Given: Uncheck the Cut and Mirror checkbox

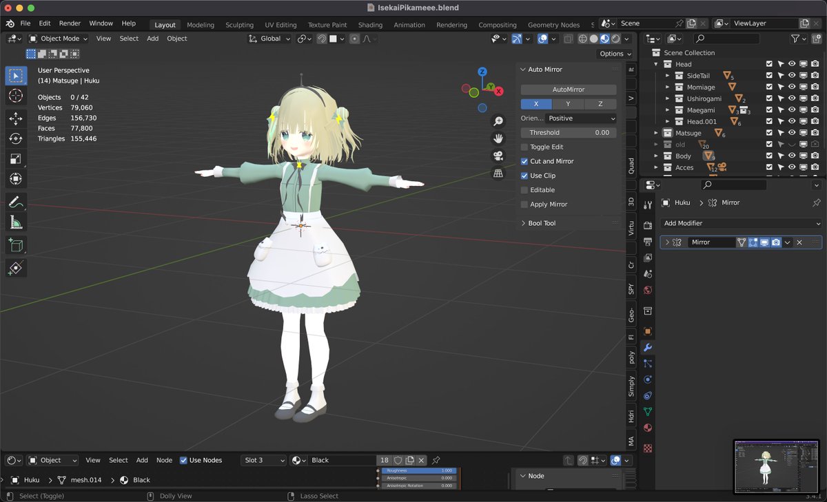Looking at the screenshot, I should [x=524, y=161].
